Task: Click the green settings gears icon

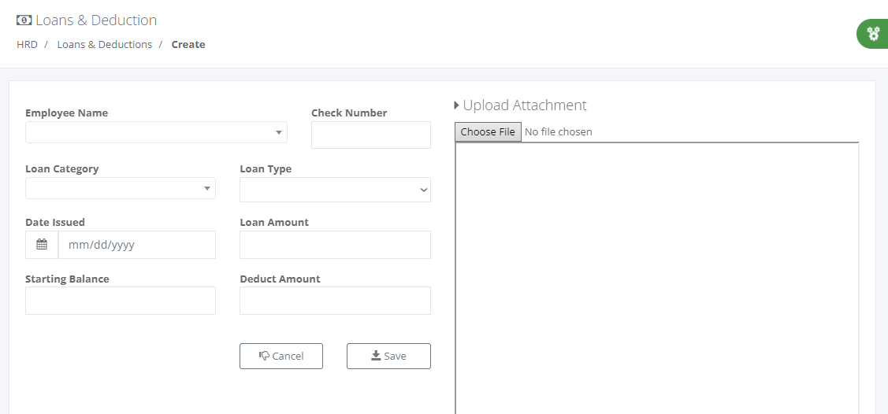Action: point(875,34)
